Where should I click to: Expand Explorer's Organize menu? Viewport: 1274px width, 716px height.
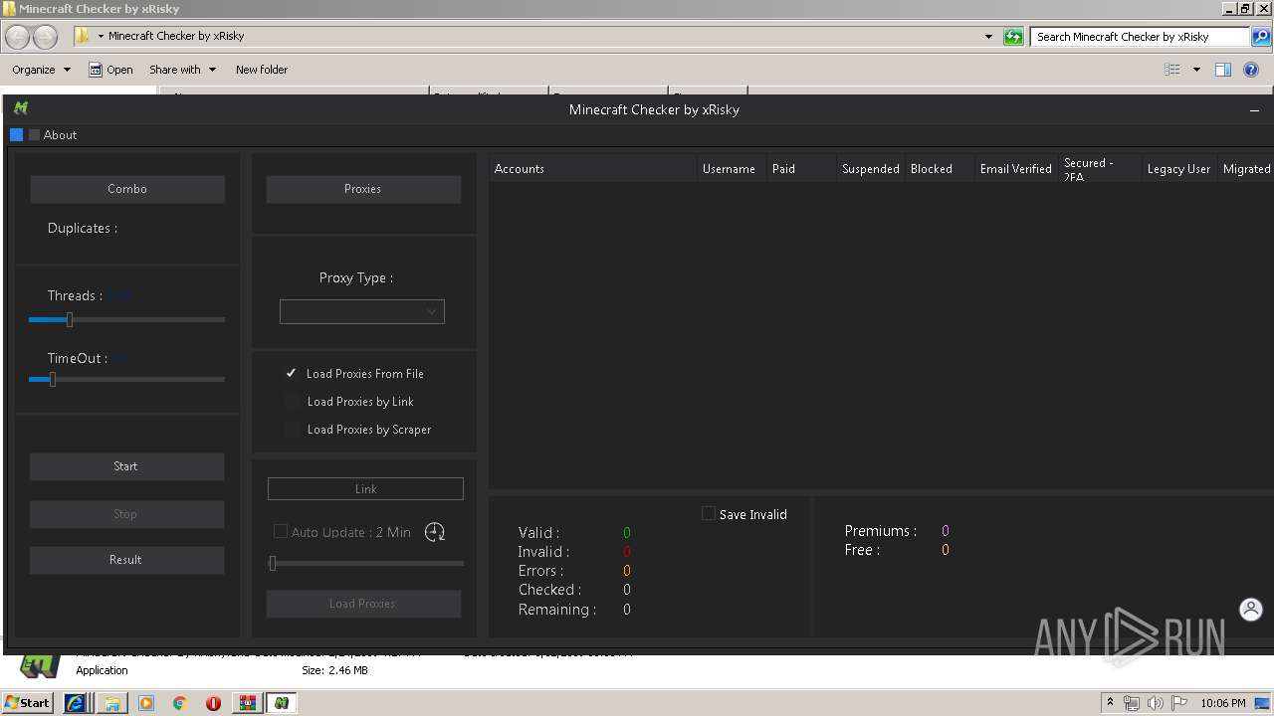41,70
